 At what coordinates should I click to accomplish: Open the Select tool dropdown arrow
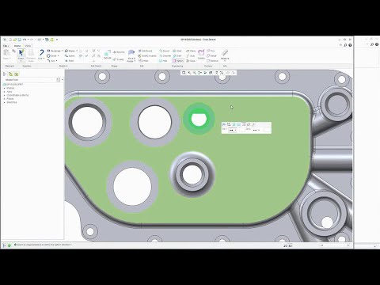(x=21, y=61)
